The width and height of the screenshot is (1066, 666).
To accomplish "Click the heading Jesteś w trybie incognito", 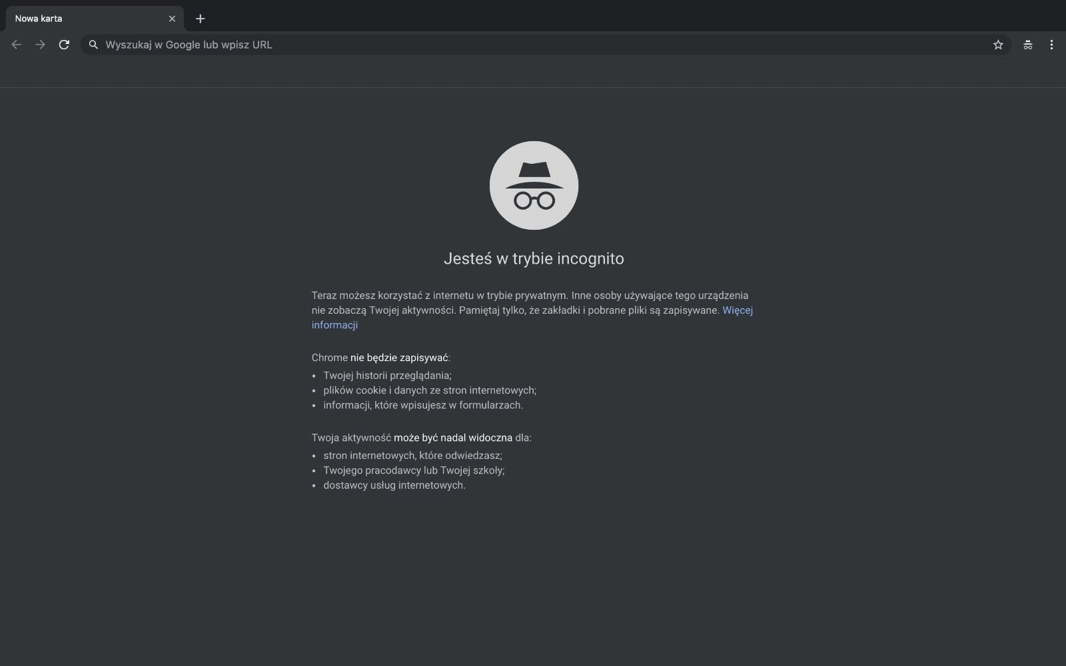I will click(534, 258).
